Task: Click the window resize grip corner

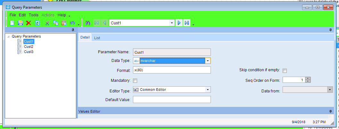Action: 332,123
